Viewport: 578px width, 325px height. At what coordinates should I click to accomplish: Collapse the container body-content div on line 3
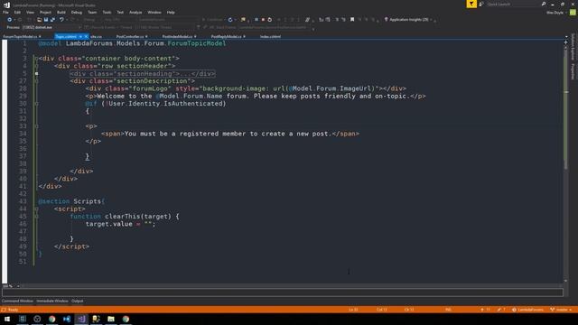[x=36, y=59]
